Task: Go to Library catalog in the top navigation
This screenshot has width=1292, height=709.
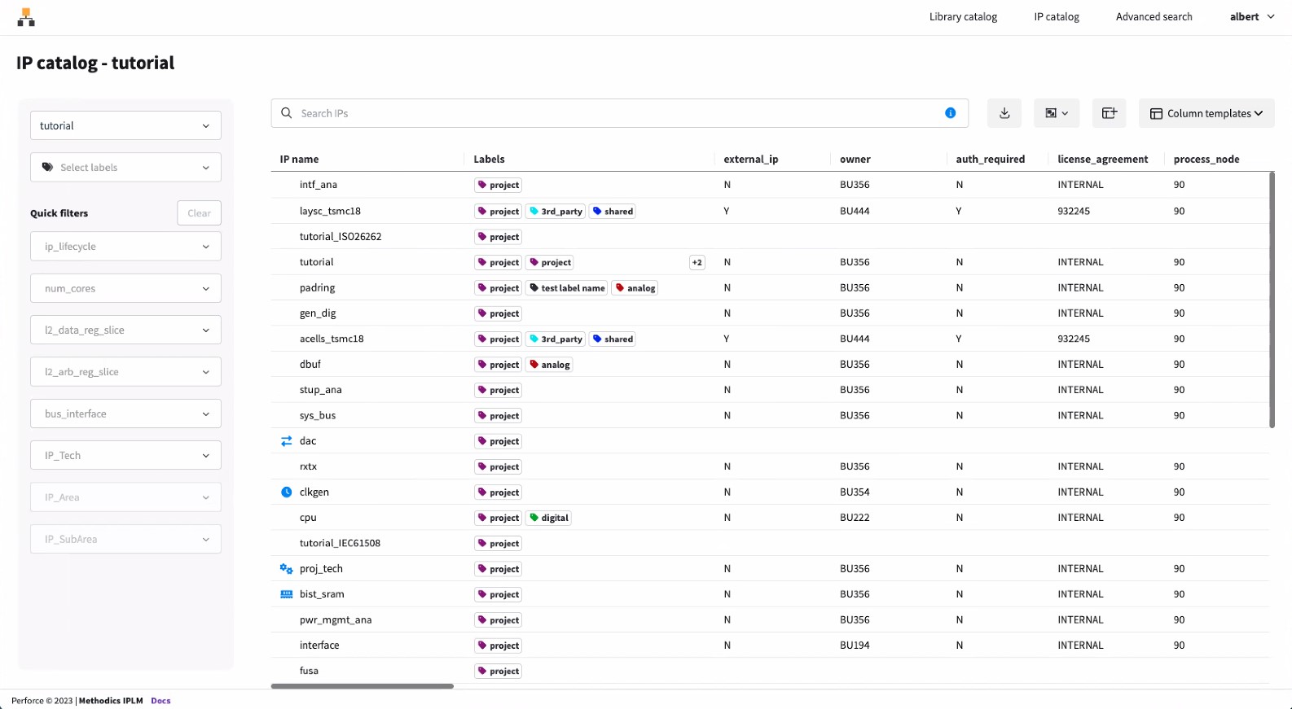Action: click(x=963, y=17)
